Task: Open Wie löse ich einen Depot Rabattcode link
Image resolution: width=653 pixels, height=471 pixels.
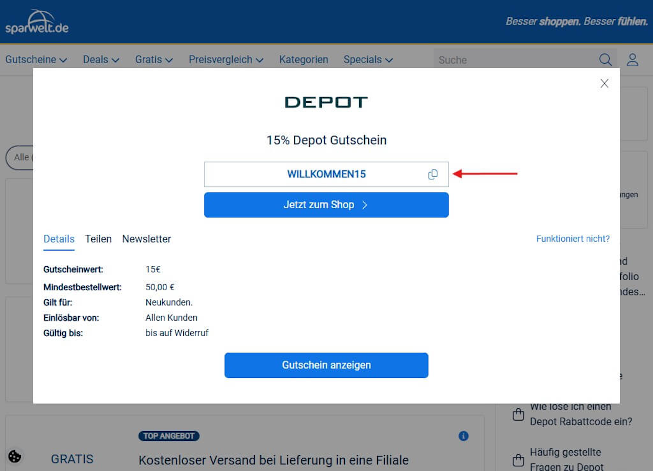Action: (581, 414)
